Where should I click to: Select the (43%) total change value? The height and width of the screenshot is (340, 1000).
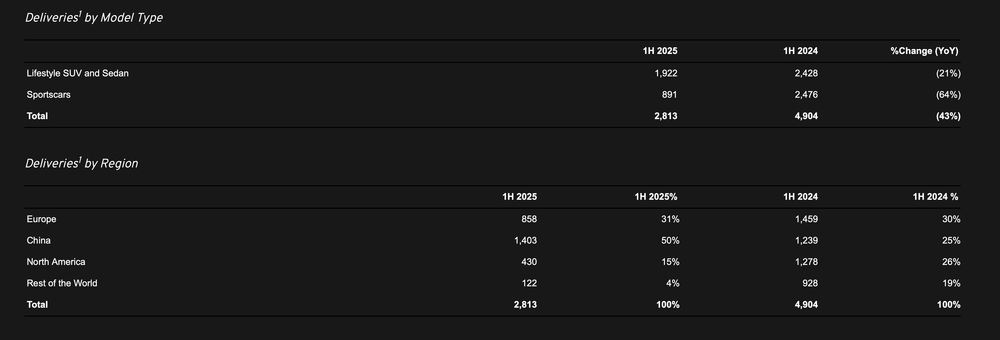[948, 116]
